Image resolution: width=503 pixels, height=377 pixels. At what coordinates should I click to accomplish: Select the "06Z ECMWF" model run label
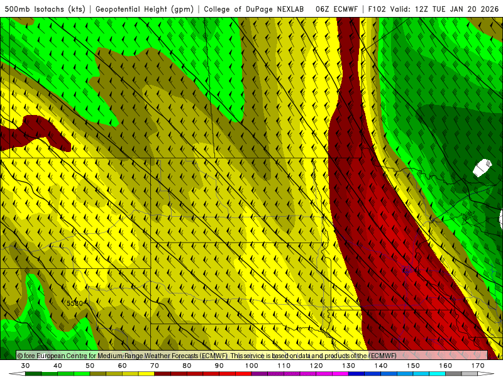point(336,9)
